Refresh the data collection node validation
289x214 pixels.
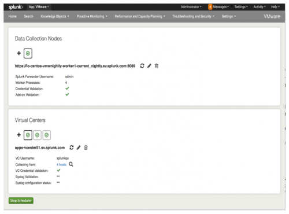click(x=142, y=66)
